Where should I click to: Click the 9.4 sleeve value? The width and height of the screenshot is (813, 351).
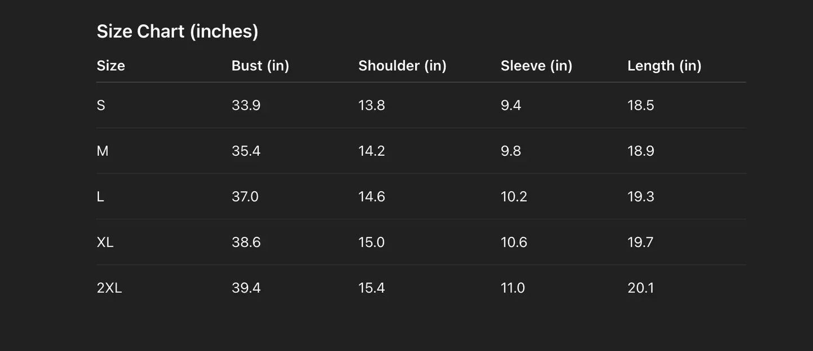(x=511, y=105)
